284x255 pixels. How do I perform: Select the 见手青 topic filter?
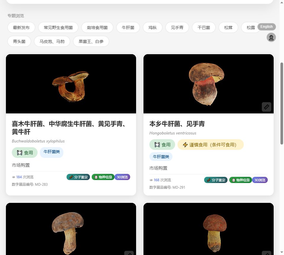pyautogui.click(x=177, y=28)
